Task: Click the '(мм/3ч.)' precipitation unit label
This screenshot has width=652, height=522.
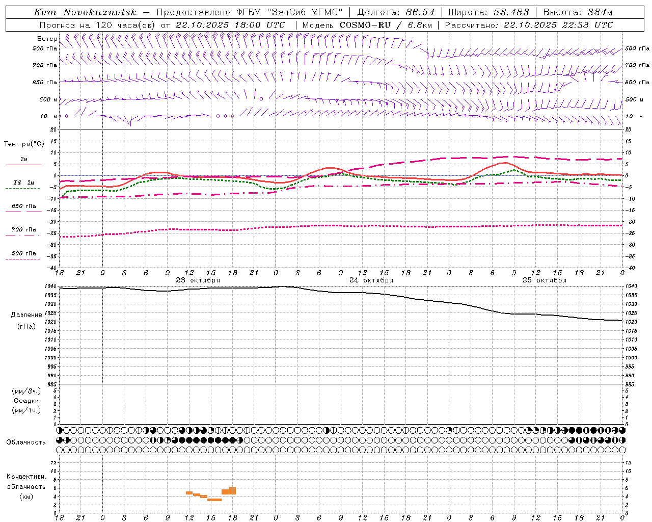Action: coord(26,391)
